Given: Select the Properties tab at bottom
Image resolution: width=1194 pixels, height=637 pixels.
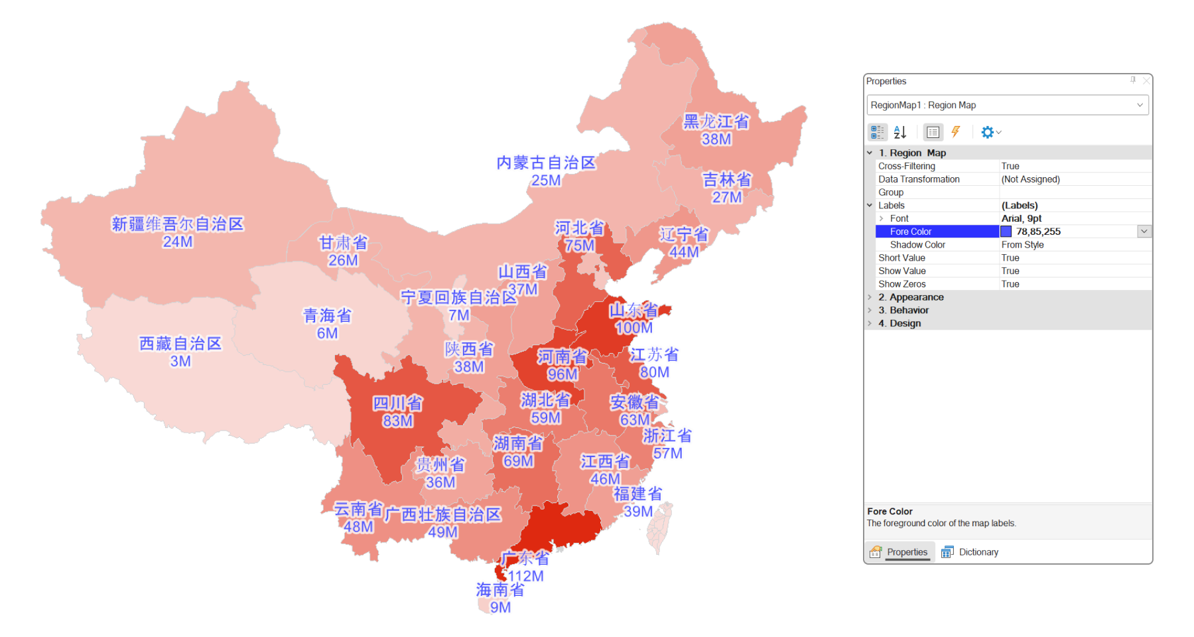Looking at the screenshot, I should 899,552.
